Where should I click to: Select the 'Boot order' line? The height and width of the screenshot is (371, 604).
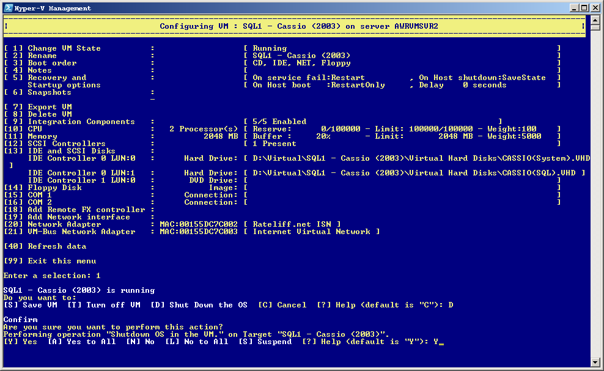(40, 63)
